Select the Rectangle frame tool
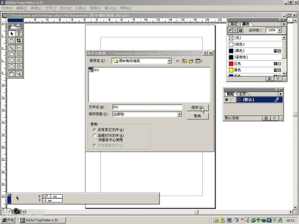Viewport: 299px width, 224px height. coord(19,54)
